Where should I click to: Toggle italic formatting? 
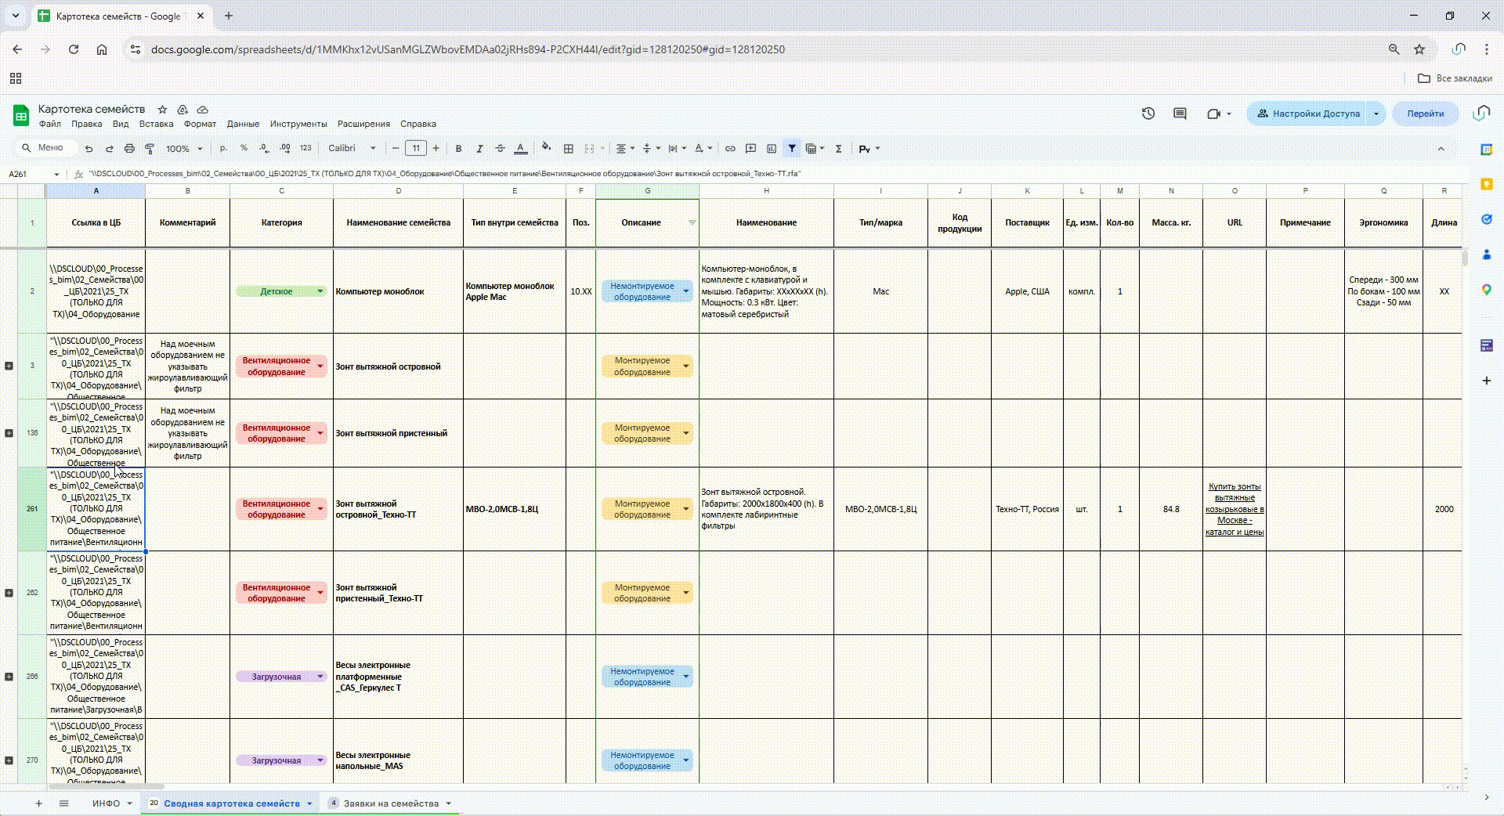479,149
